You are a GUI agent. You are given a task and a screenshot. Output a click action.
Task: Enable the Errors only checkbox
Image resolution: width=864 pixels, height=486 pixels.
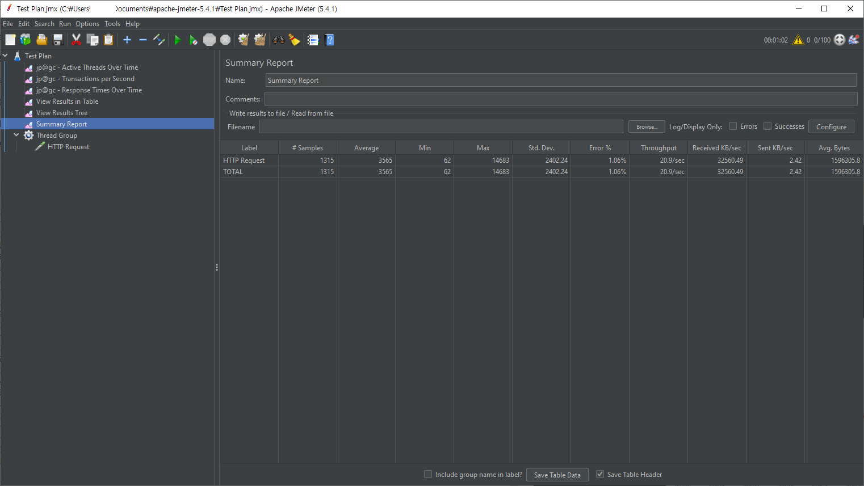[x=733, y=126]
